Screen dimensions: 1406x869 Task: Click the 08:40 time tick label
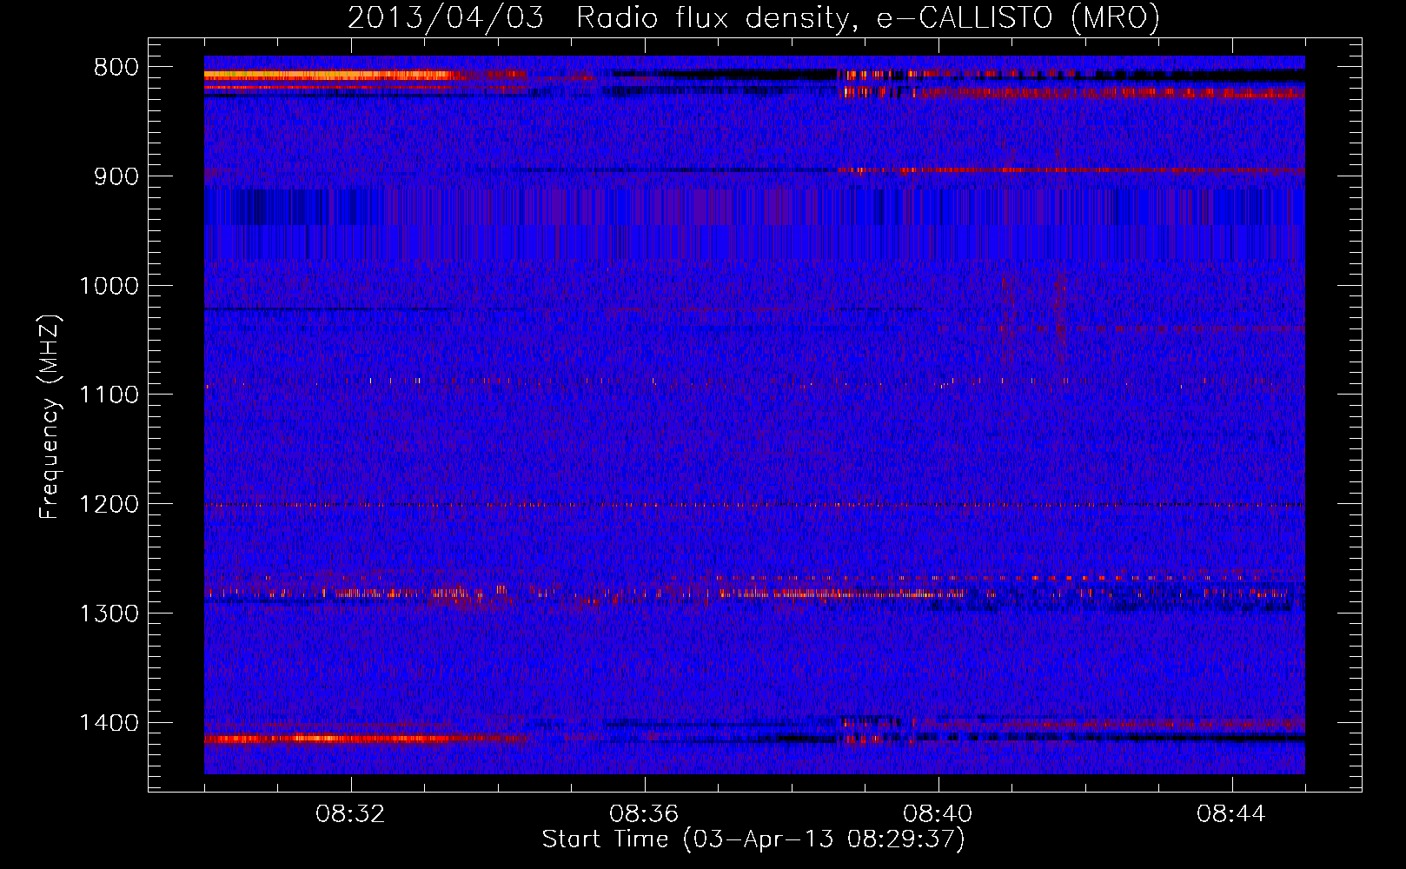[938, 814]
